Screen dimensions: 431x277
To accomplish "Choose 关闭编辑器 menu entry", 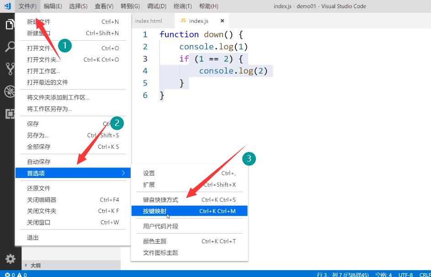I will tap(73, 199).
